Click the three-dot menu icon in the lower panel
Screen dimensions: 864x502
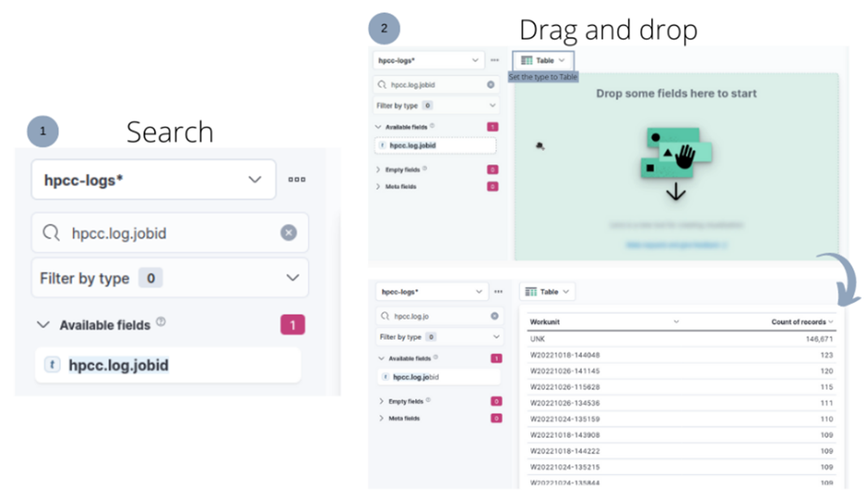pyautogui.click(x=499, y=291)
